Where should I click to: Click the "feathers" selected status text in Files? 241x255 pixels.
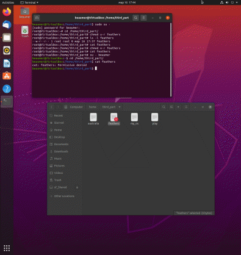194,213
